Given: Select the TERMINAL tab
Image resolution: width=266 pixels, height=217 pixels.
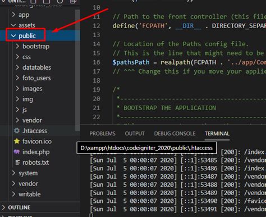Looking at the screenshot, I should pos(217,133).
